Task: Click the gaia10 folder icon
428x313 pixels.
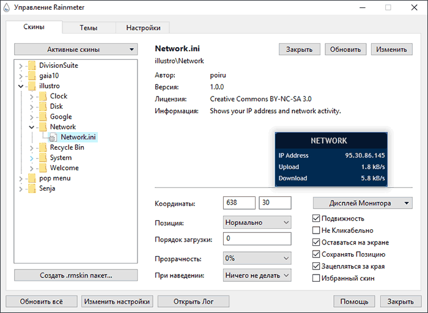Action: 32,76
